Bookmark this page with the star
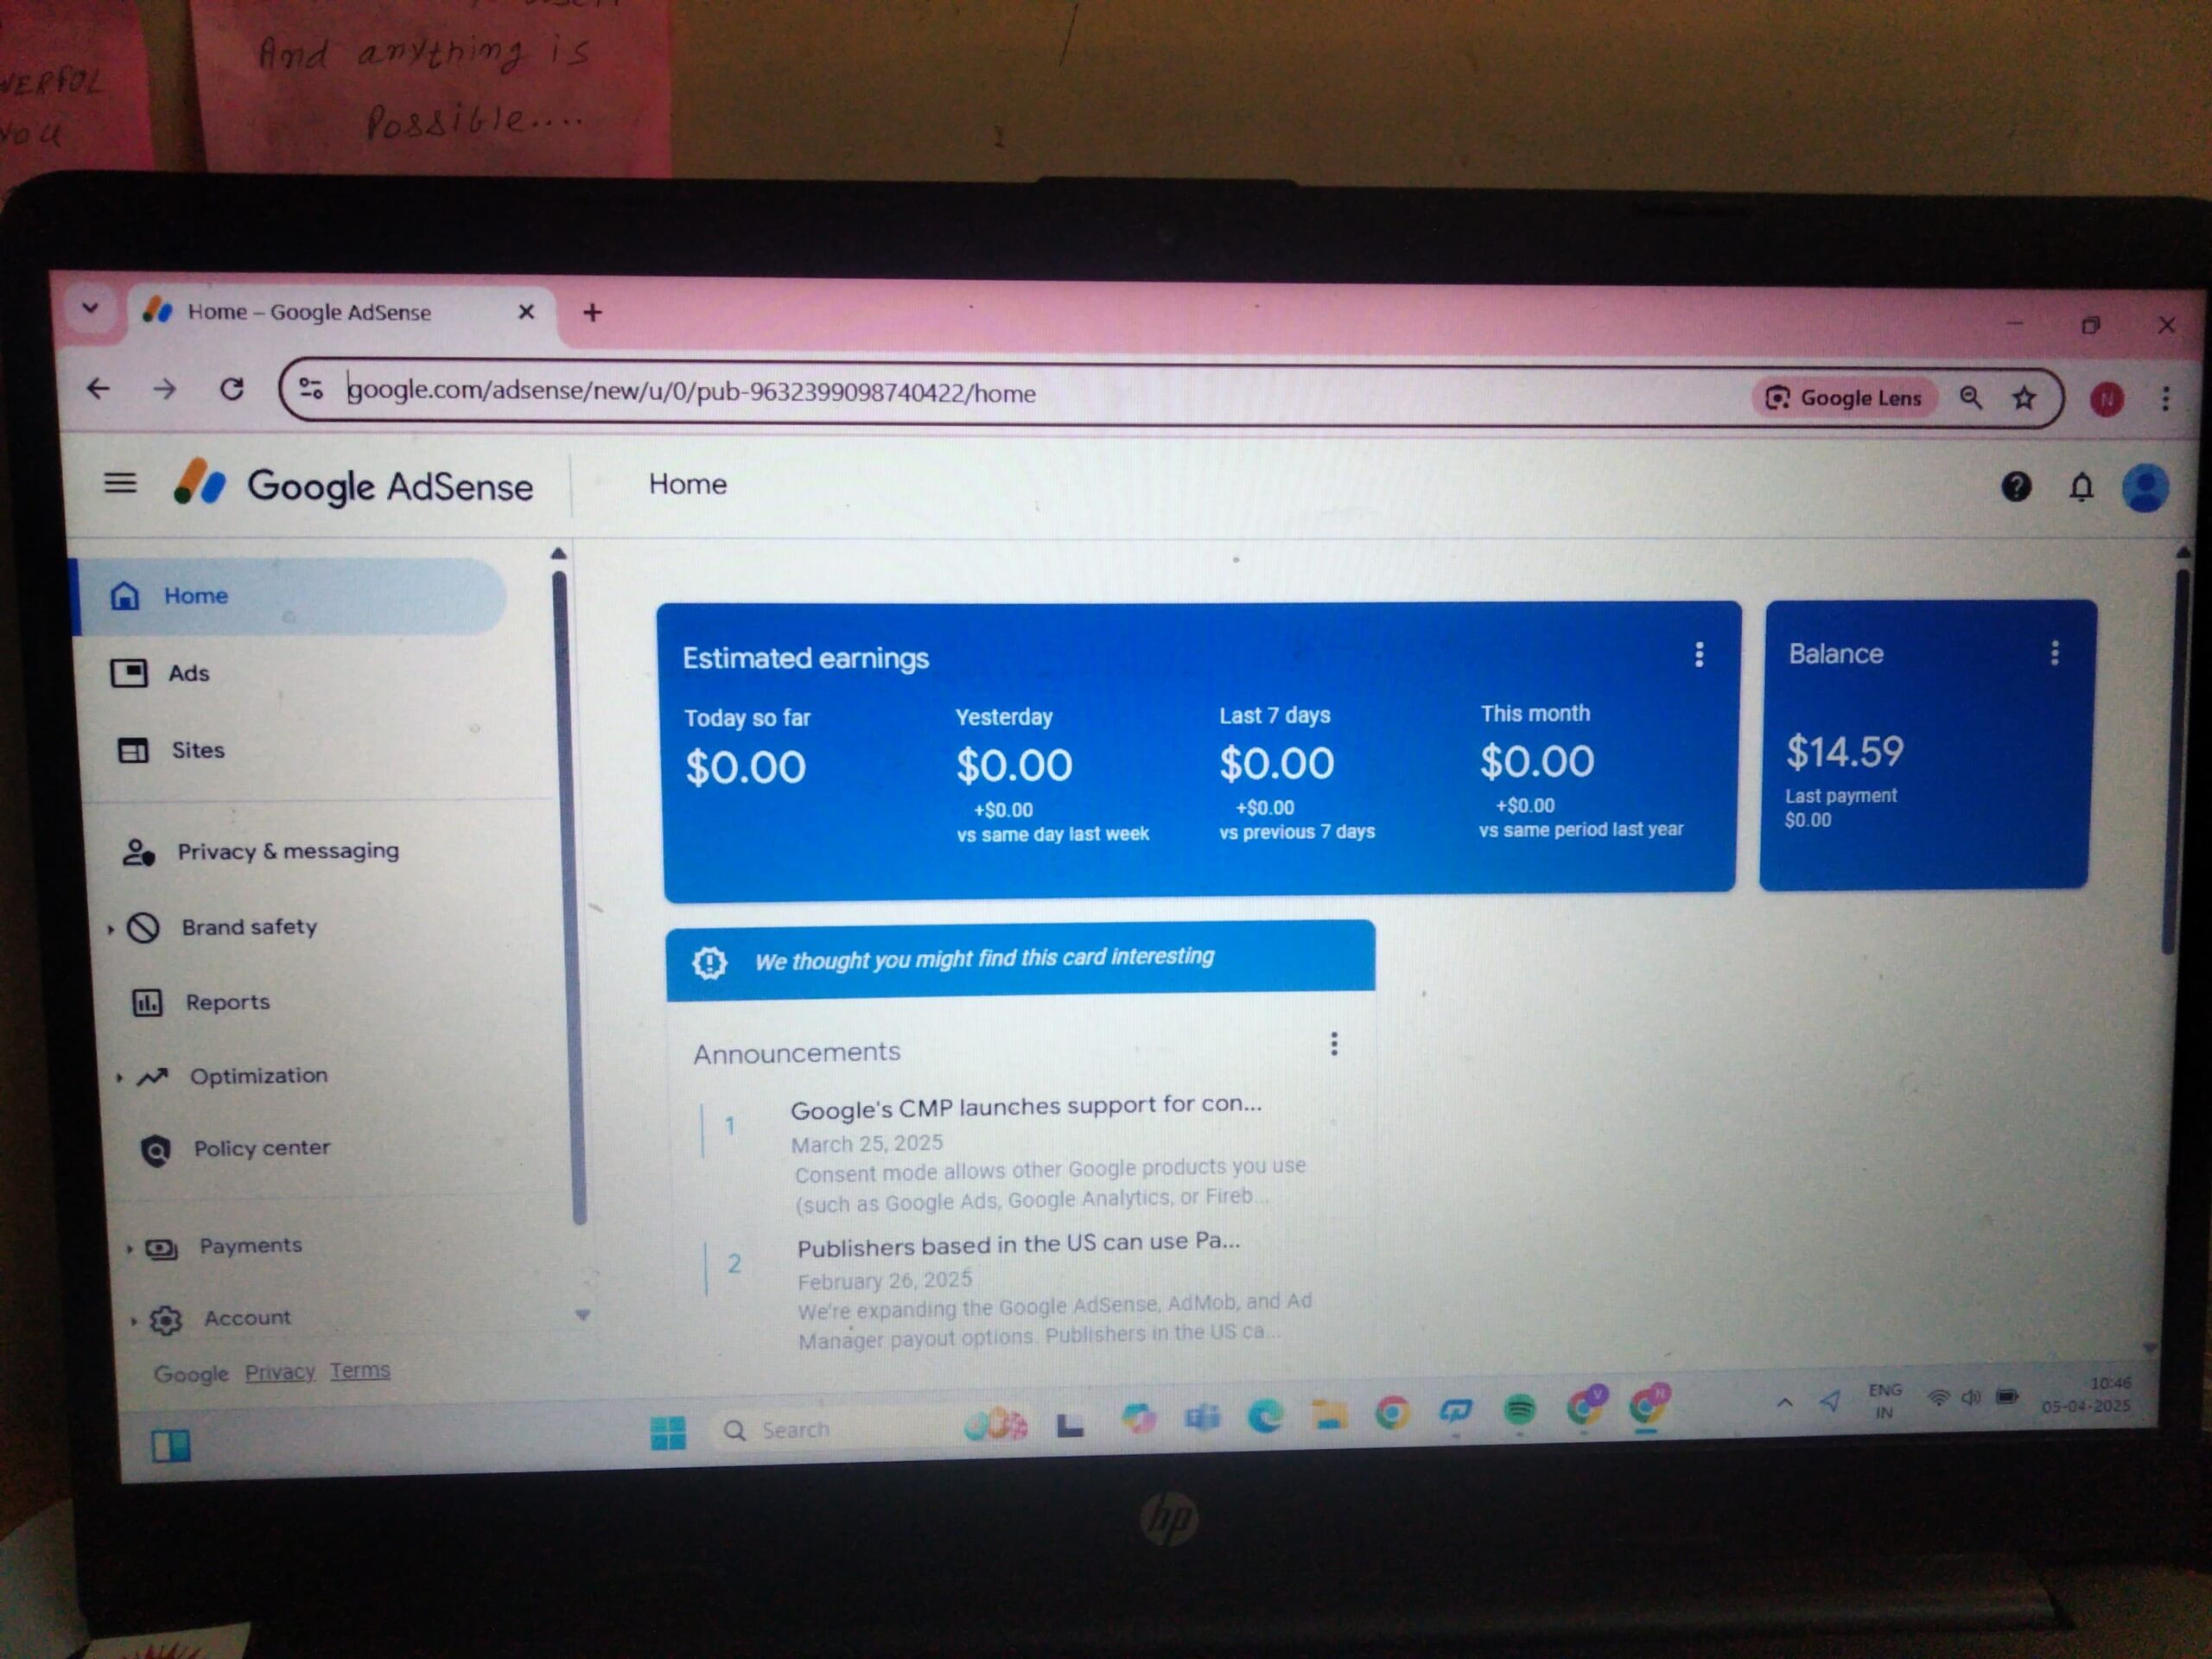This screenshot has height=1659, width=2212. pyautogui.click(x=2024, y=399)
